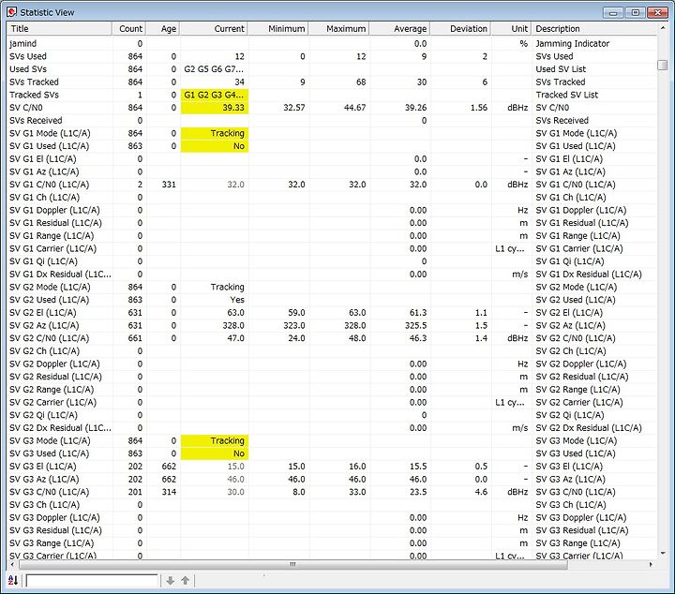This screenshot has height=594, width=675.
Task: Click the vertical scrollbar up arrow
Action: pyautogui.click(x=663, y=28)
